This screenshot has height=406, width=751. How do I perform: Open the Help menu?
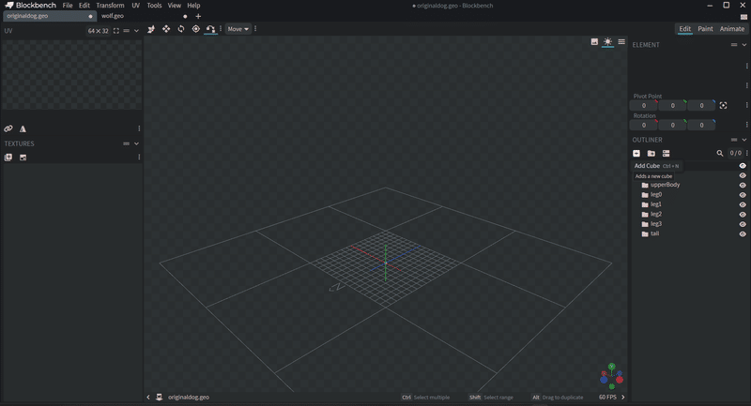[193, 6]
